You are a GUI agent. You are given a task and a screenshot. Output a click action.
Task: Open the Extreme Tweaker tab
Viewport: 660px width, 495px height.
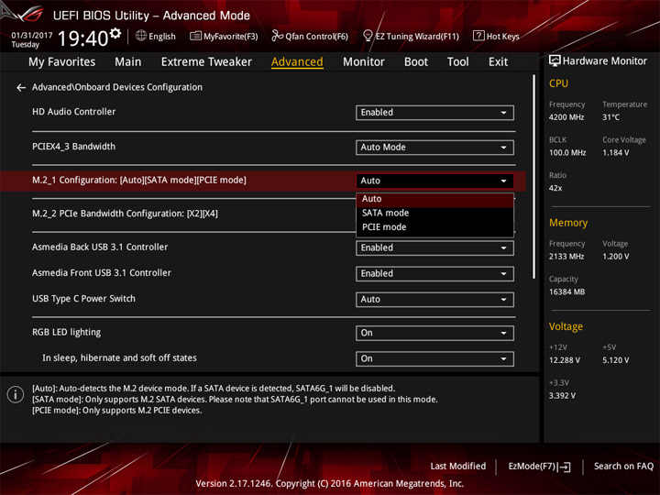click(206, 62)
